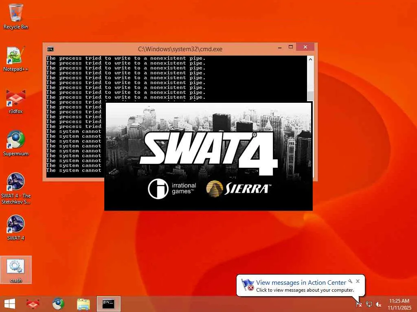Click the cmd.exe vertical scrollbar thumb
The image size is (417, 312).
click(310, 96)
